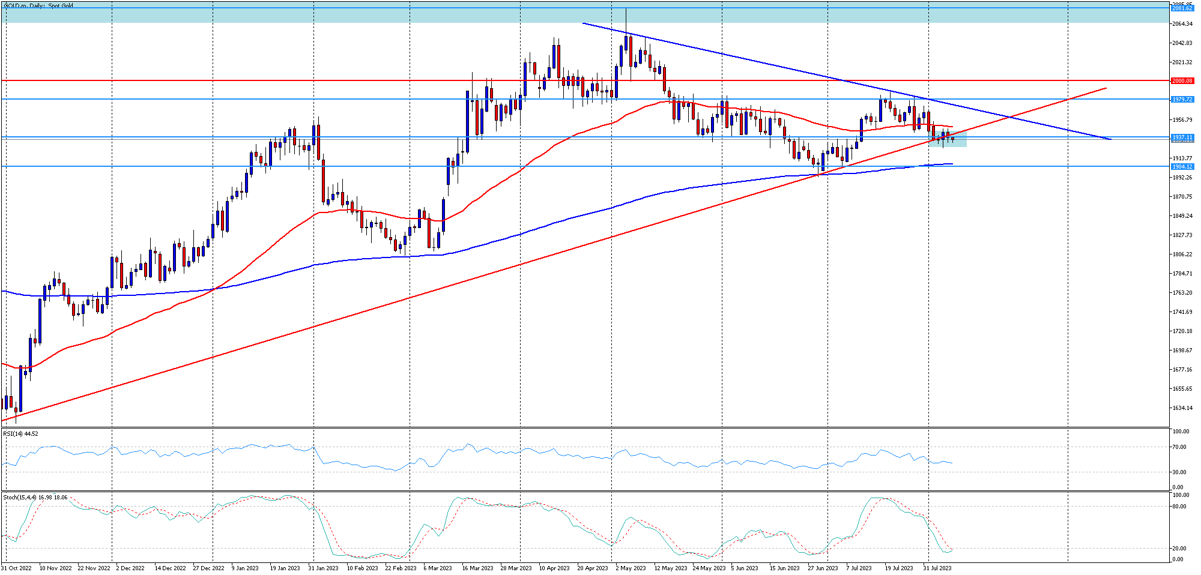
Task: Click the 1827.73 price axis label
Action: click(x=1182, y=235)
